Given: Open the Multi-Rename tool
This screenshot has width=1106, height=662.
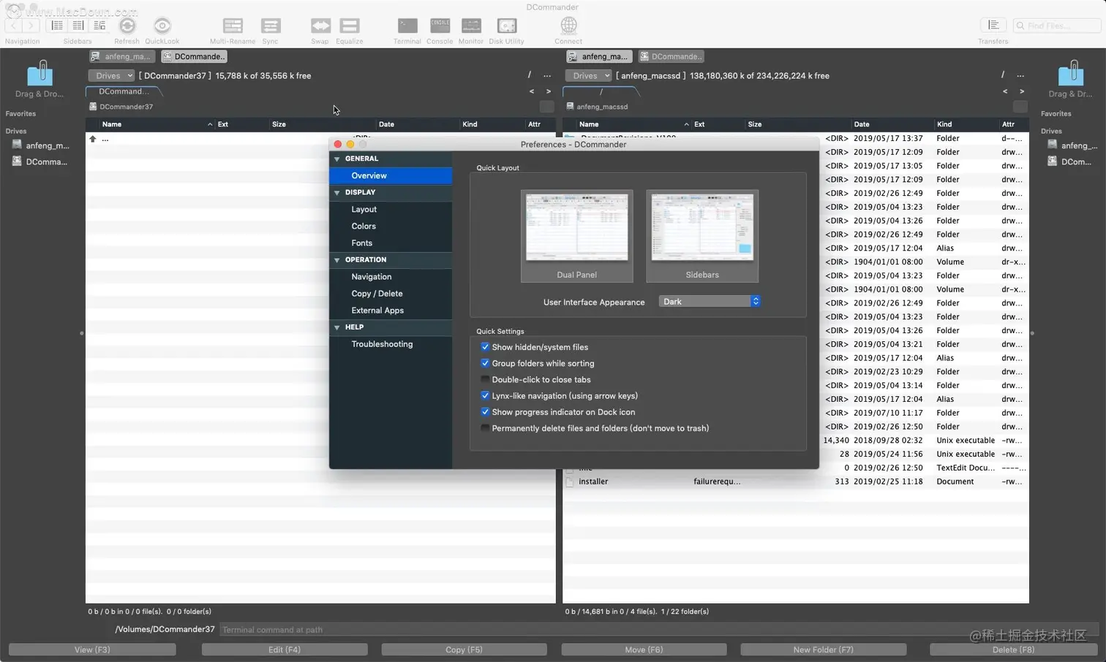Looking at the screenshot, I should click(x=233, y=26).
